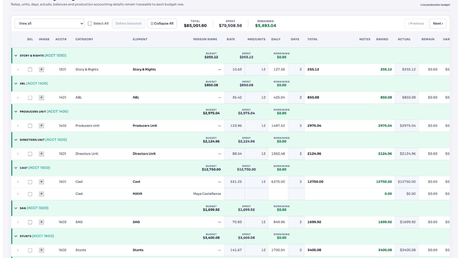Expand row chevron for MAYA row
Image resolution: width=461 pixels, height=258 pixels.
18,194
